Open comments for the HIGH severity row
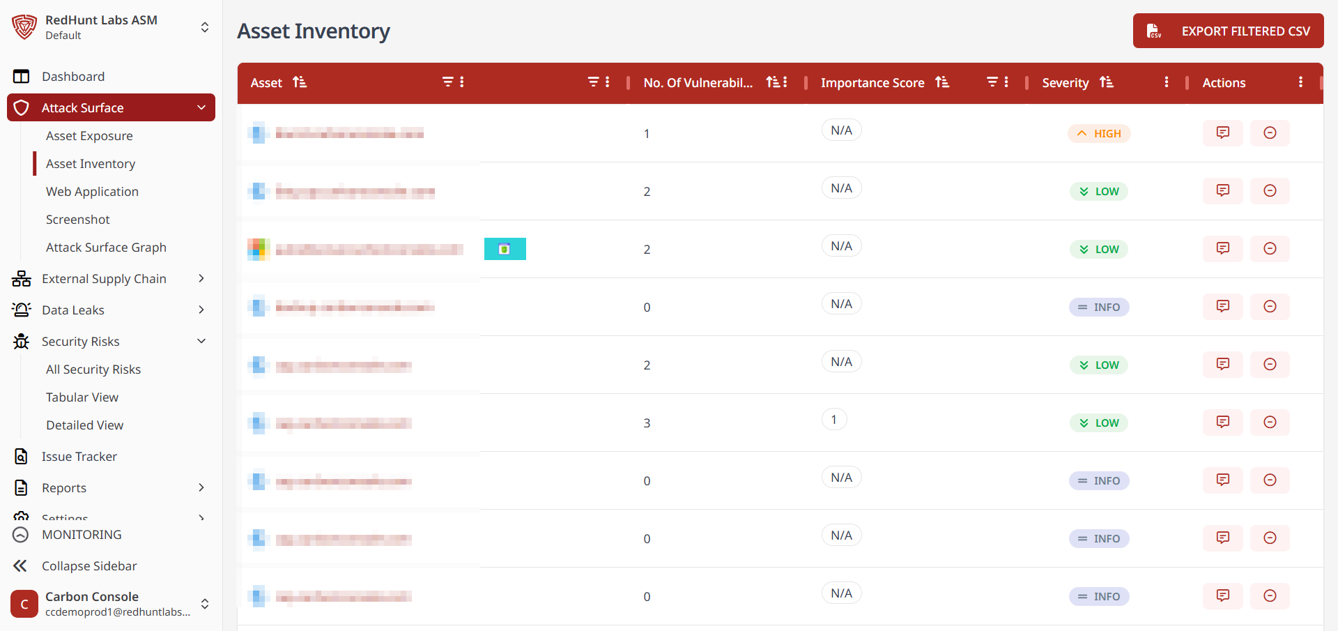The image size is (1338, 631). [1223, 132]
